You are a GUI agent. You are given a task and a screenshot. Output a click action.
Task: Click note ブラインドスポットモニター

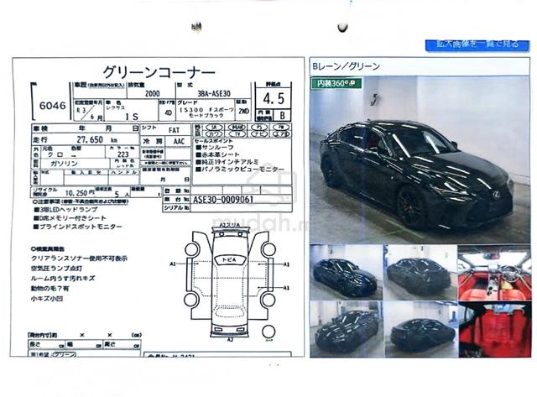tap(78, 227)
